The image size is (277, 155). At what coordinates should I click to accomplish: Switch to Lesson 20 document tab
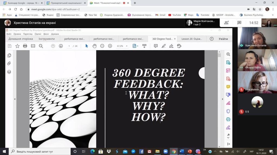(192, 39)
